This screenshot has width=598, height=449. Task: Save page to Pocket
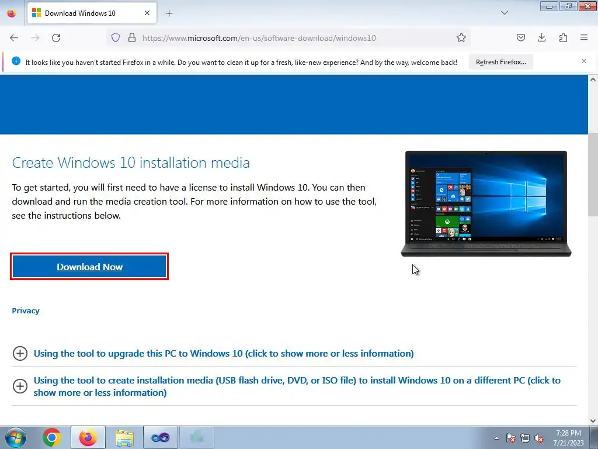(x=521, y=38)
